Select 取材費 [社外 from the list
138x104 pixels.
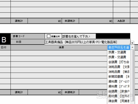[119, 96]
